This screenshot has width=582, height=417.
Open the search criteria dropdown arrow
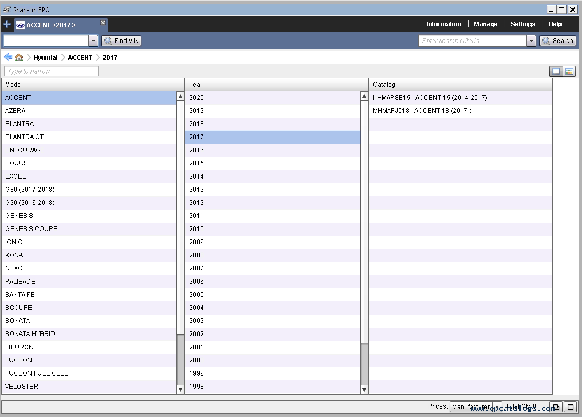click(531, 41)
